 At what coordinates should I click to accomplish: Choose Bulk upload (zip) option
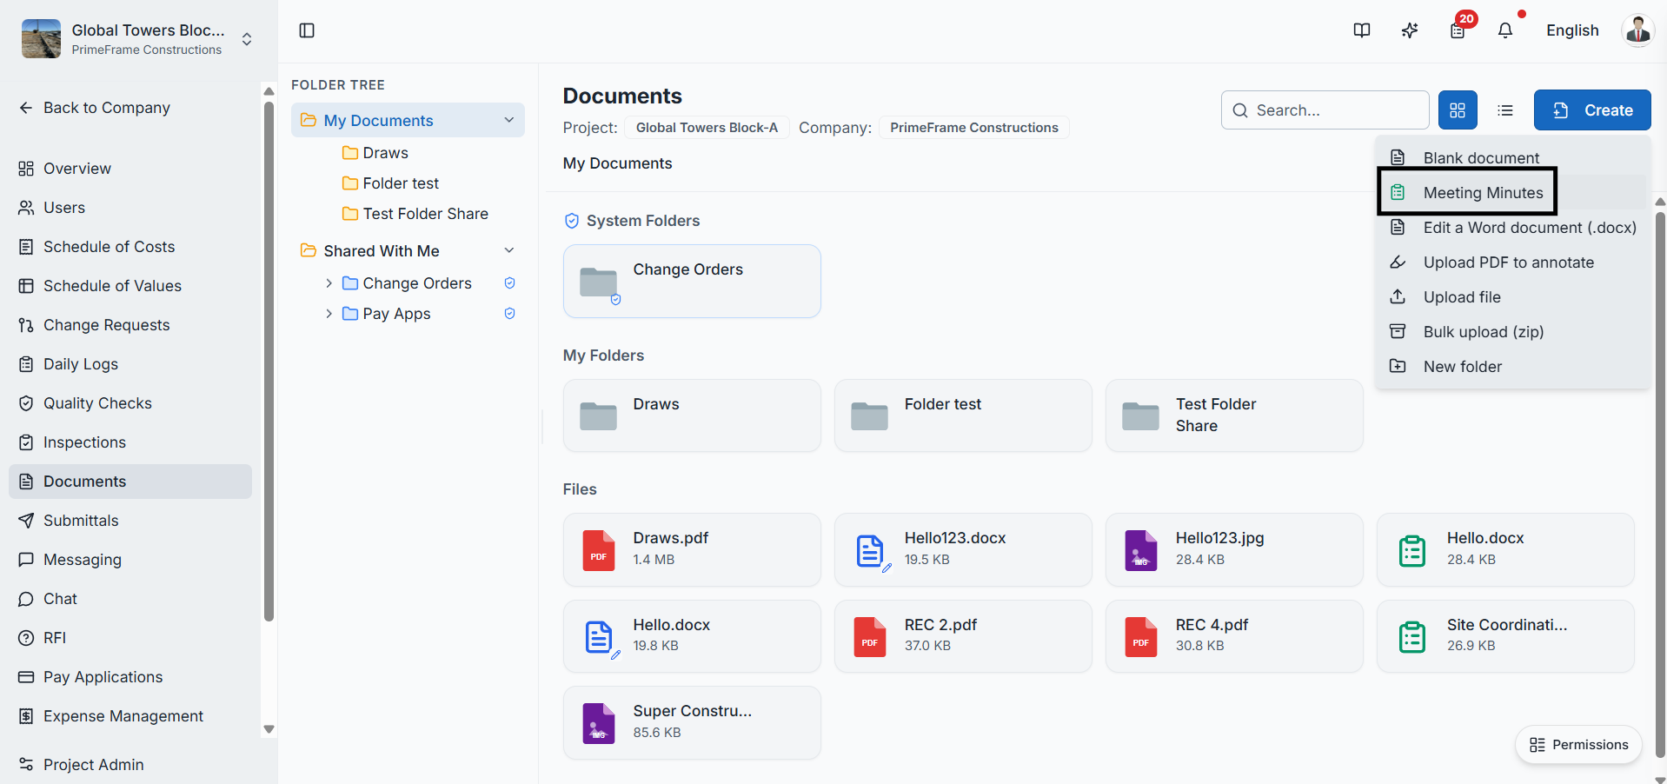coord(1512,331)
